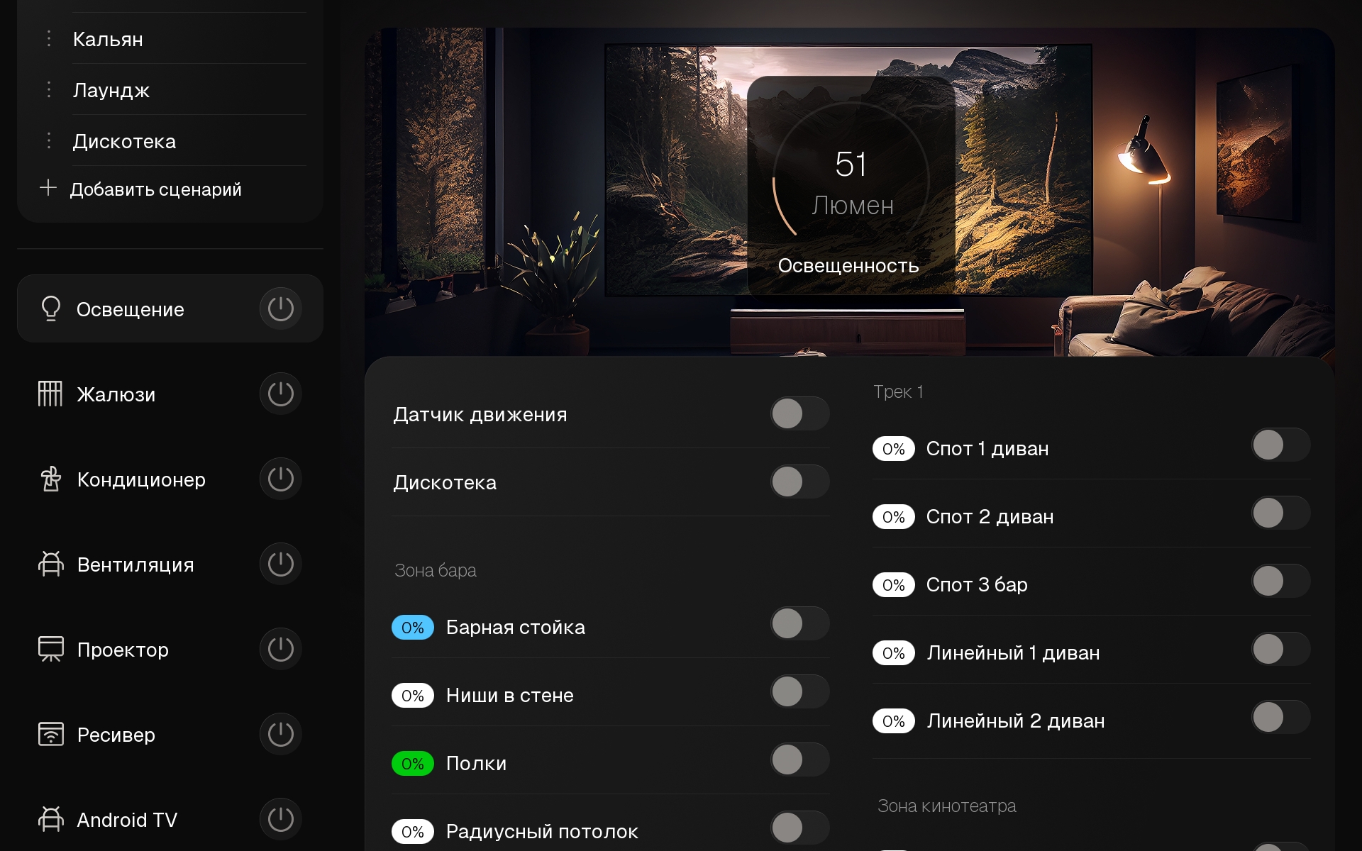The image size is (1362, 851).
Task: Turn on Кондиционер with its power icon
Action: pyautogui.click(x=280, y=479)
